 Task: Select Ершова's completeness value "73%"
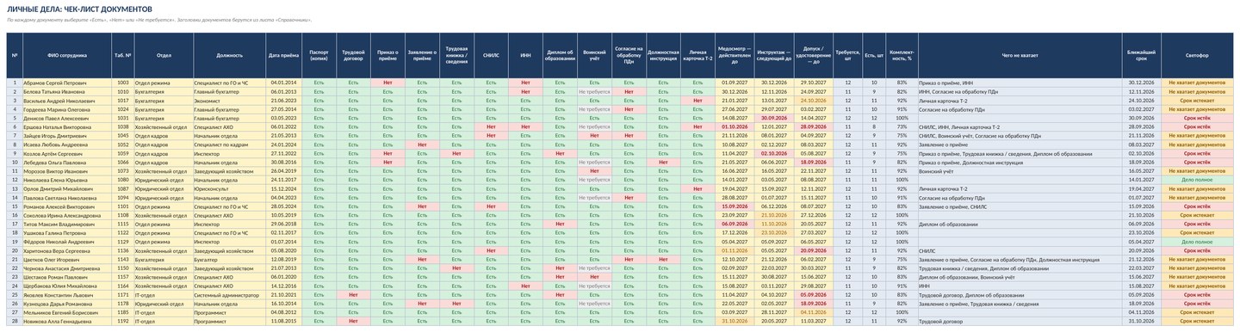[902, 126]
